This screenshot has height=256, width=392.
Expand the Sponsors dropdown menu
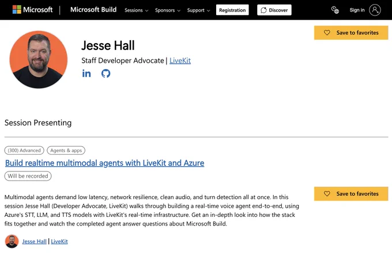pos(168,10)
